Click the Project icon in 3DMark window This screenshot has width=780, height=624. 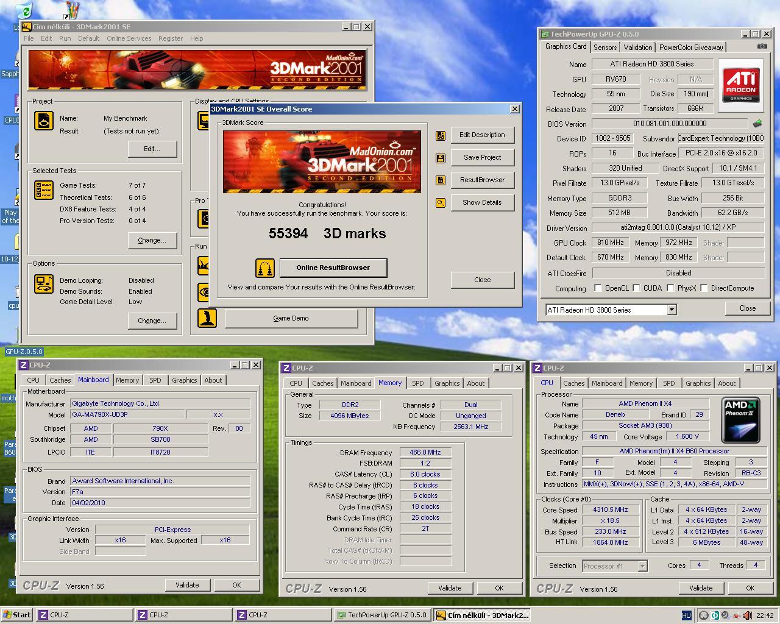(44, 121)
